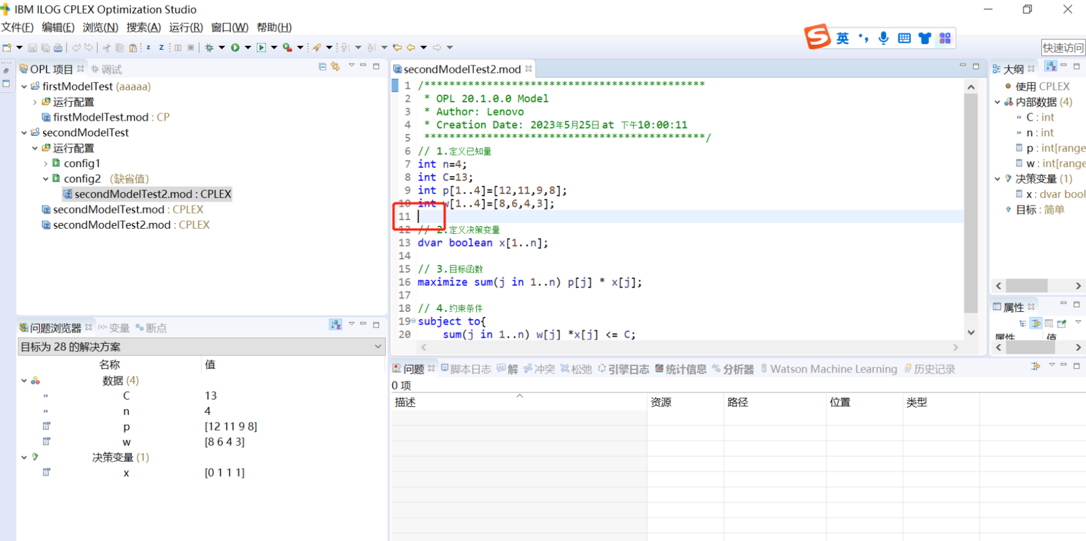The height and width of the screenshot is (541, 1086).
Task: Click the Sogou toolbox grid icon
Action: click(945, 38)
